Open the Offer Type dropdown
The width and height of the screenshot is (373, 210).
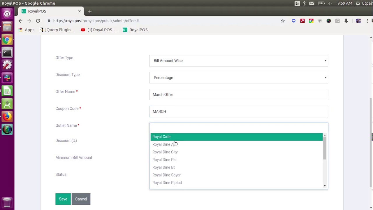pos(239,61)
